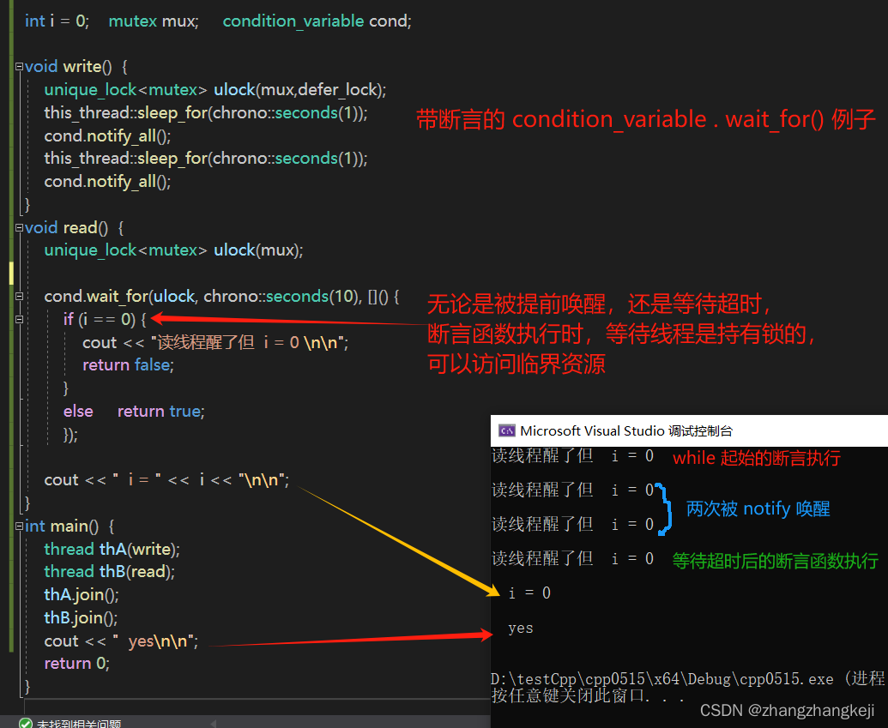Click 'unique_lock<mutex> ulock(mux);' line in read()
This screenshot has height=728, width=888.
coord(174,250)
